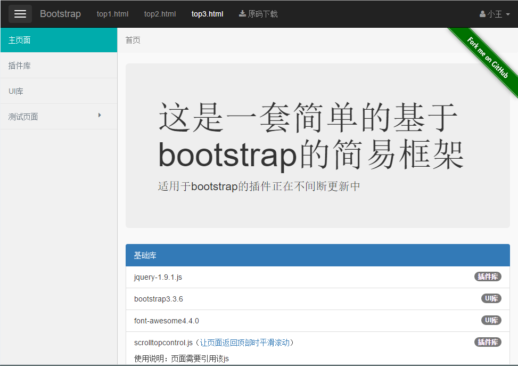Viewport: 518px width, 366px height.
Task: Select the font-awesome4.4.0 list item
Action: (318, 321)
